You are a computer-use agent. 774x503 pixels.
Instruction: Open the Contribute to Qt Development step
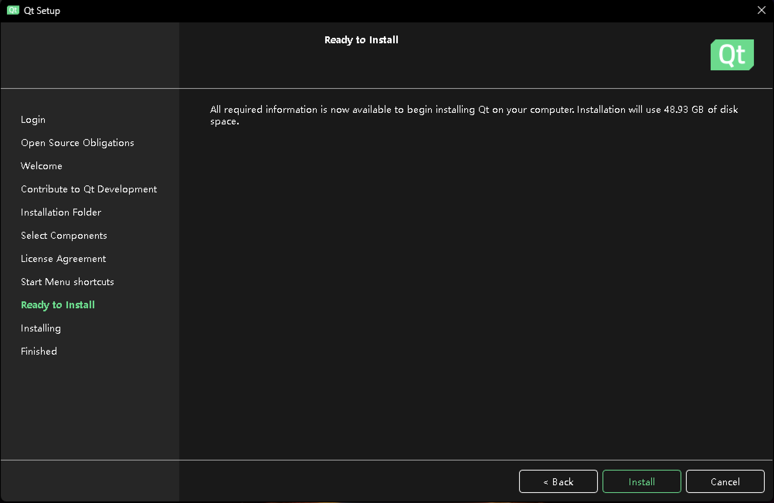[x=89, y=189]
